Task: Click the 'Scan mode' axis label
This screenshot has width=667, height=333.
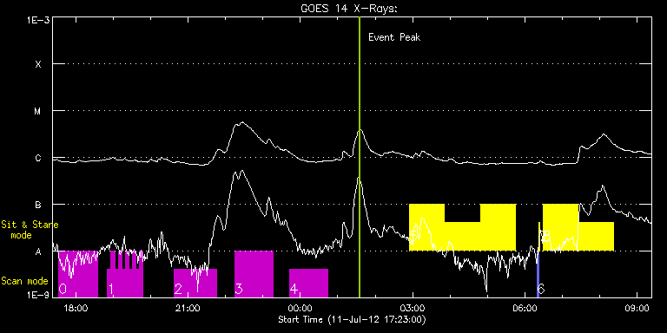Action: pos(24,281)
